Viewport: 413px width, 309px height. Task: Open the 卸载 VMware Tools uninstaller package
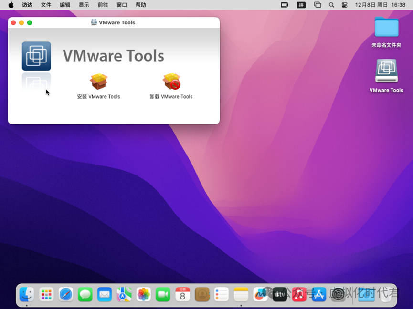pos(171,82)
